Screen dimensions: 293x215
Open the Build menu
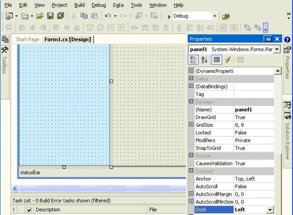pos(79,5)
